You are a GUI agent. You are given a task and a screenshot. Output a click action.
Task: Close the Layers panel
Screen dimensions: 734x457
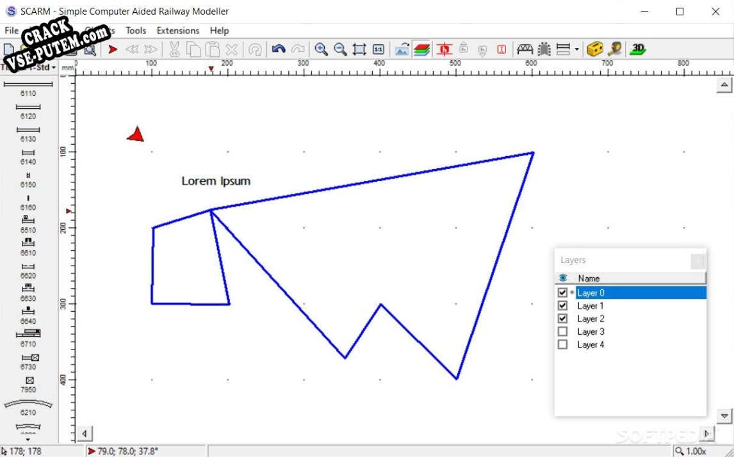697,261
